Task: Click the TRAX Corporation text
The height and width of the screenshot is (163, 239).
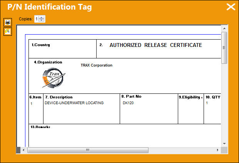Action: (97, 65)
